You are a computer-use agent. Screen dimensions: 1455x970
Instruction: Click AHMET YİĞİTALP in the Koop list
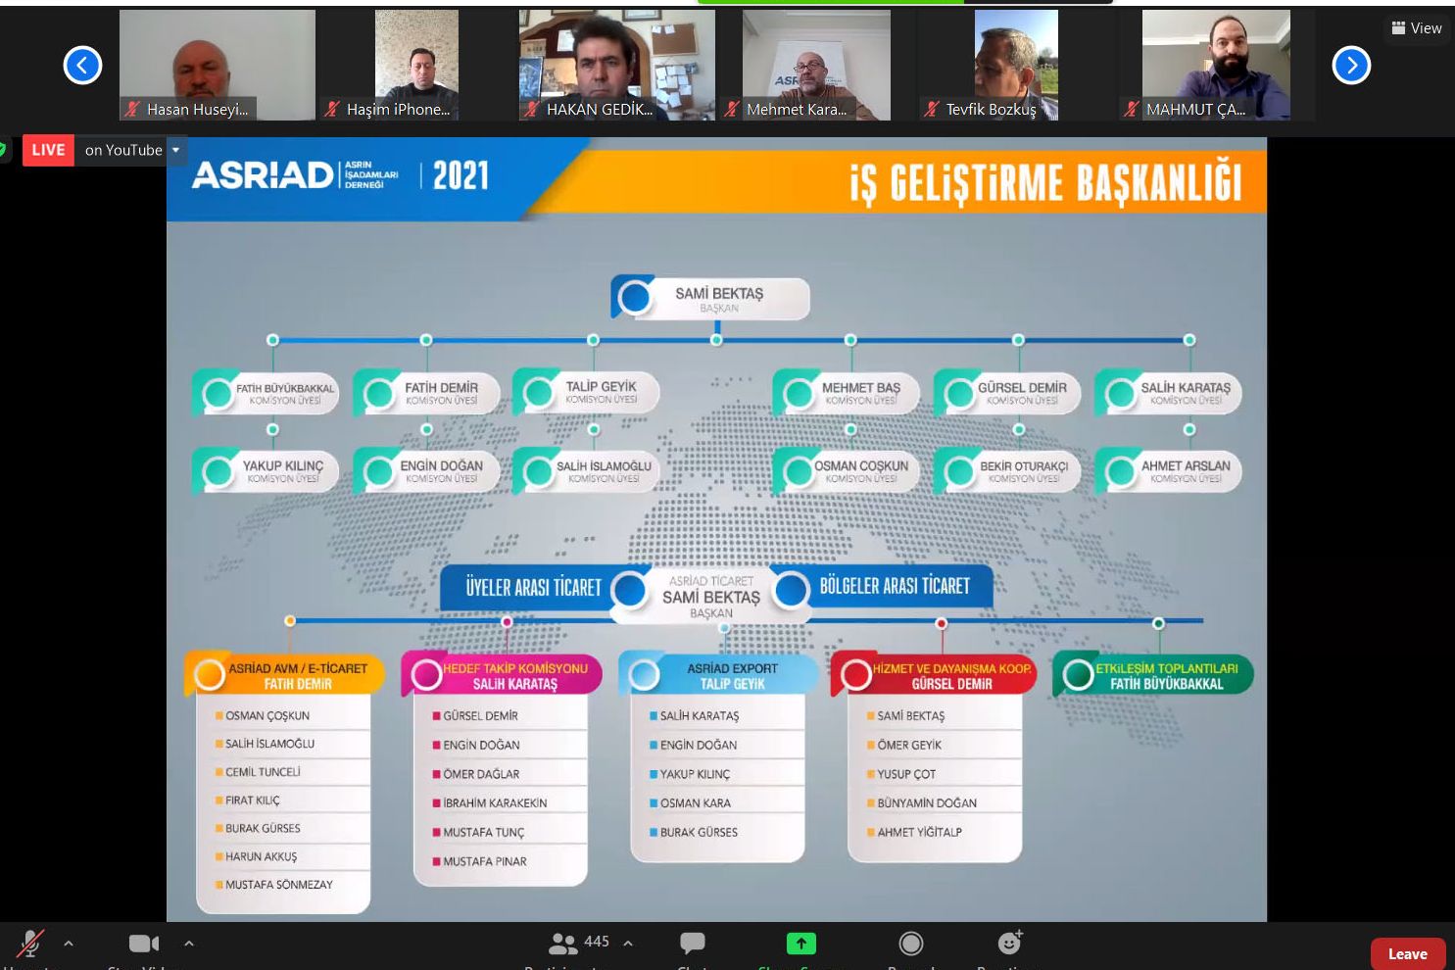pos(920,832)
